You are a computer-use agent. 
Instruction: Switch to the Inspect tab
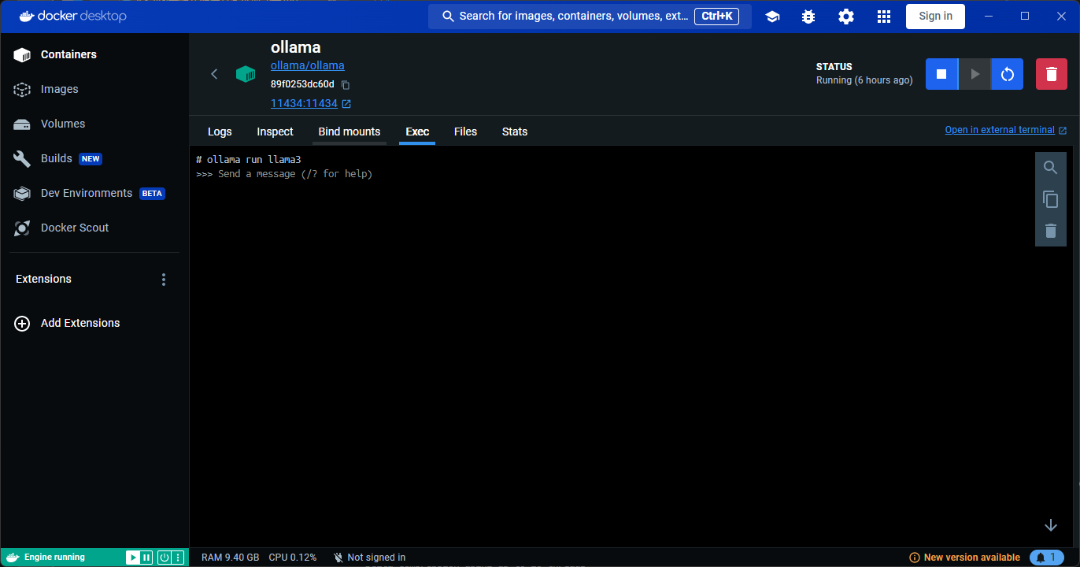click(x=275, y=132)
